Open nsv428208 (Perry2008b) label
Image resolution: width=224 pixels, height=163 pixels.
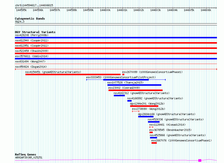32,35
